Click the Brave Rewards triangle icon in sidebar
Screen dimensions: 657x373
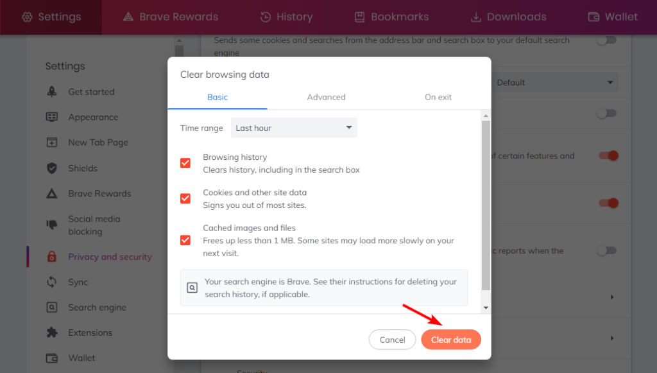pos(51,194)
